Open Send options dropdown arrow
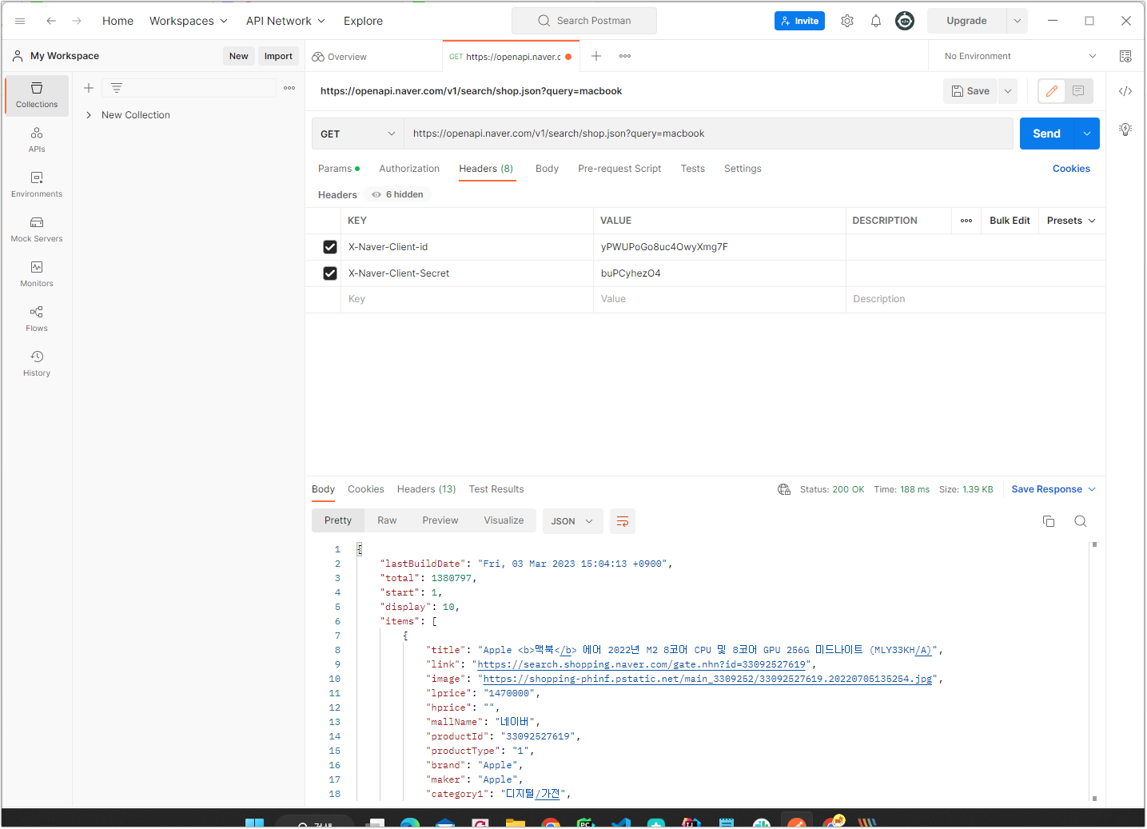 [x=1087, y=134]
